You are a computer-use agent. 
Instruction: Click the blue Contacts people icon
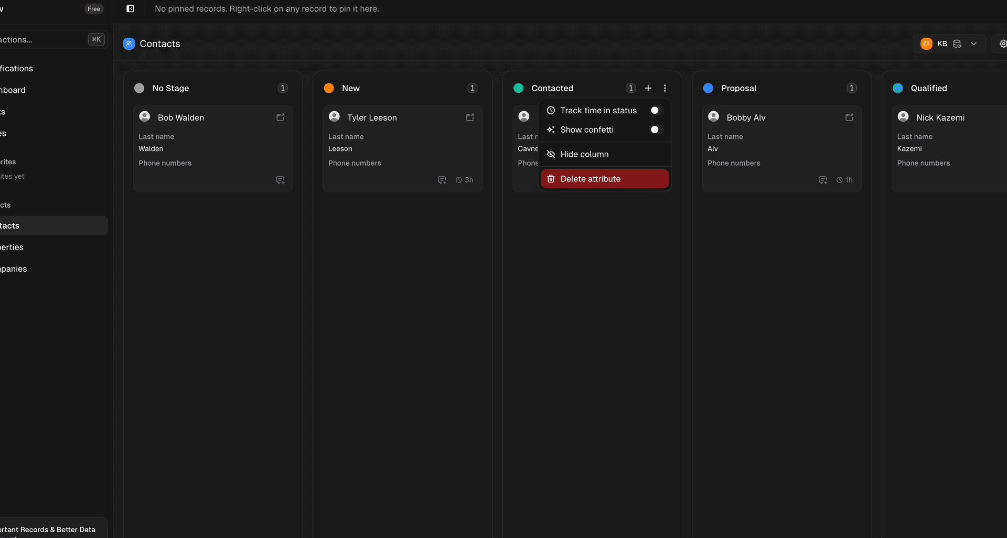coord(129,44)
